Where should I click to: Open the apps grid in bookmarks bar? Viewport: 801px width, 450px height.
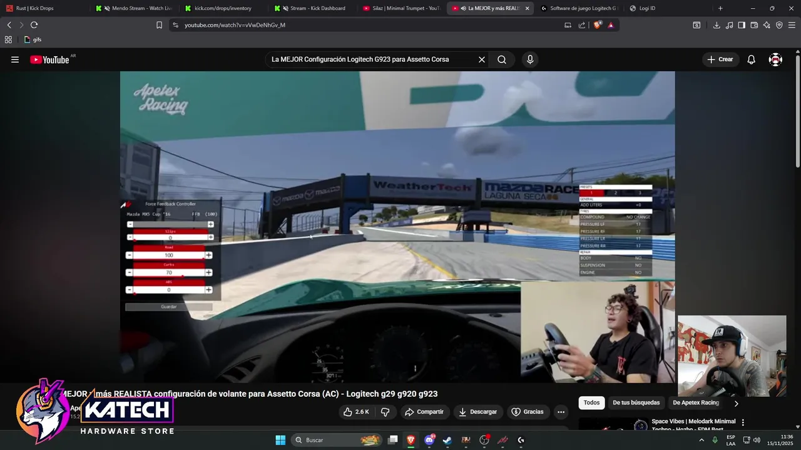point(8,39)
